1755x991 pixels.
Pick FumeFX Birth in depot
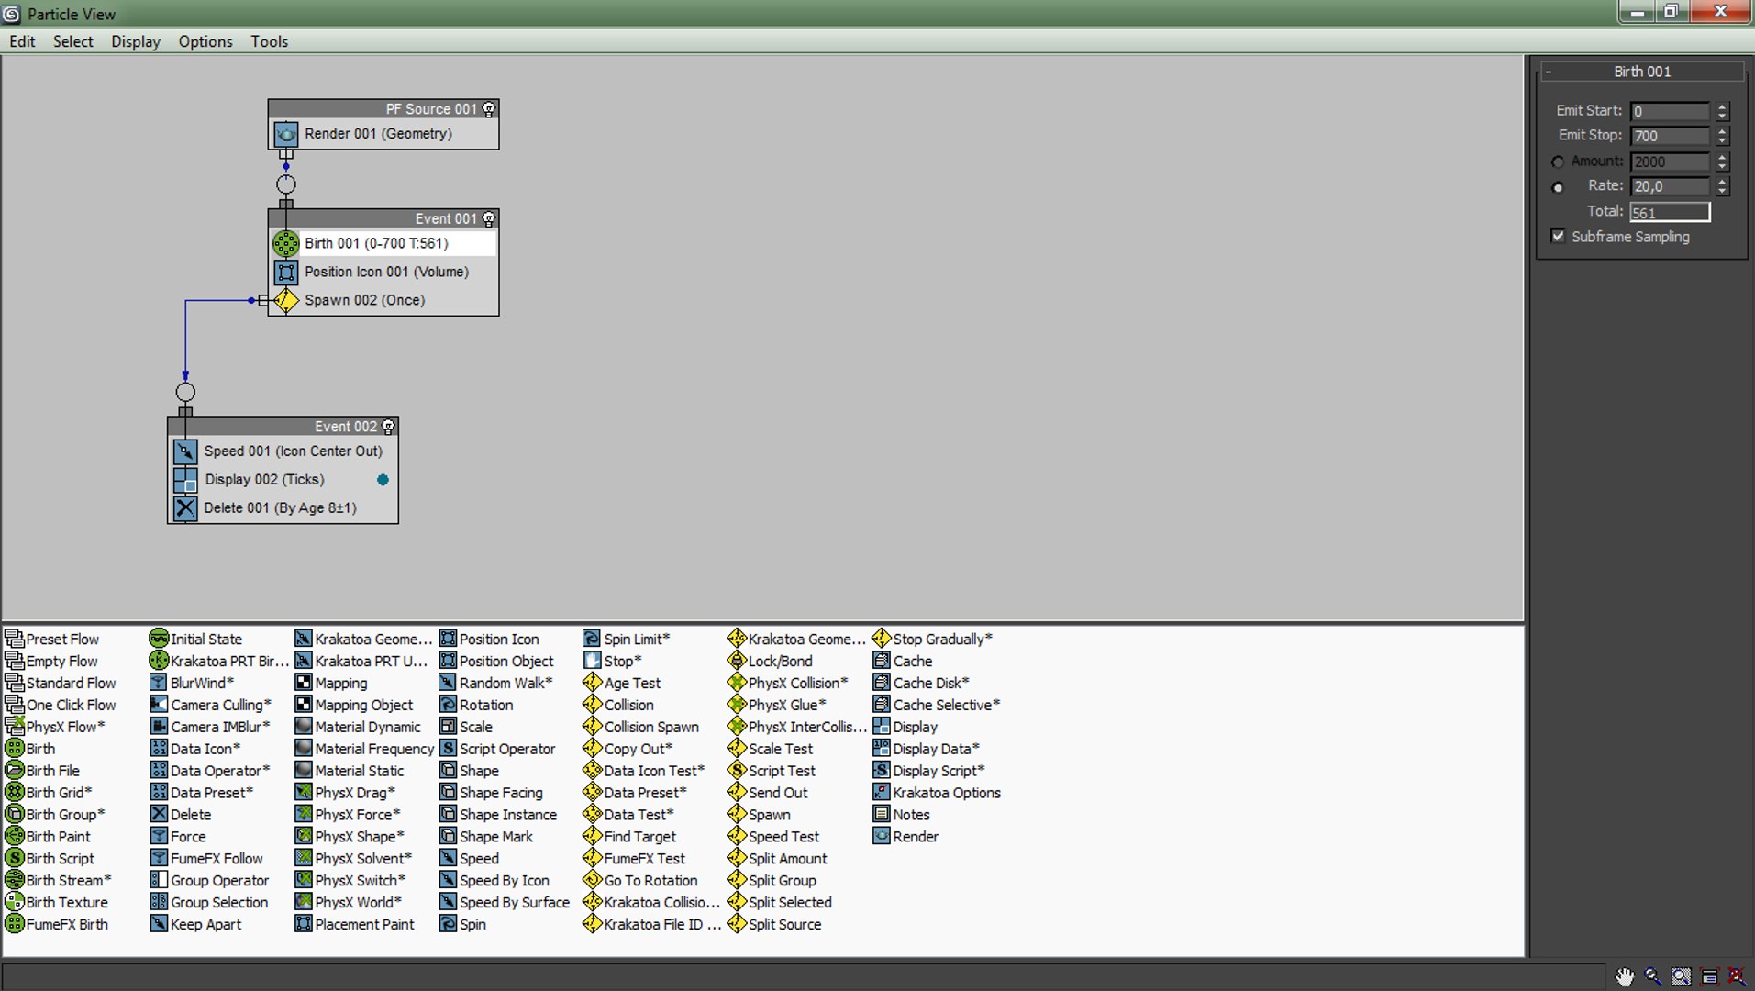pyautogui.click(x=57, y=924)
